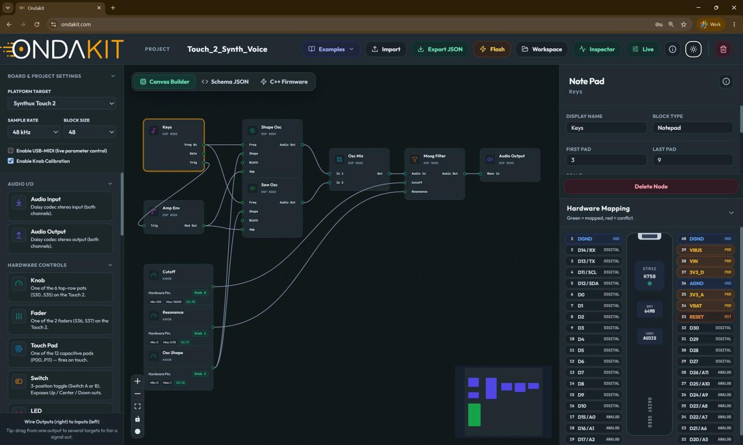Click the red trash icon in header
743x445 pixels.
click(723, 49)
